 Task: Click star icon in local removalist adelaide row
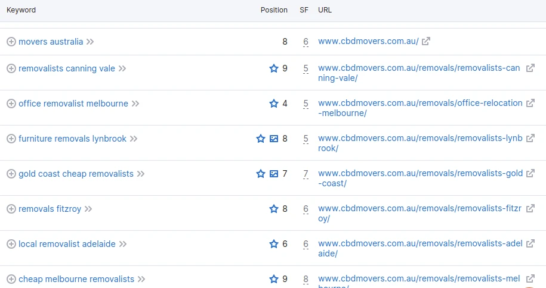tap(274, 244)
